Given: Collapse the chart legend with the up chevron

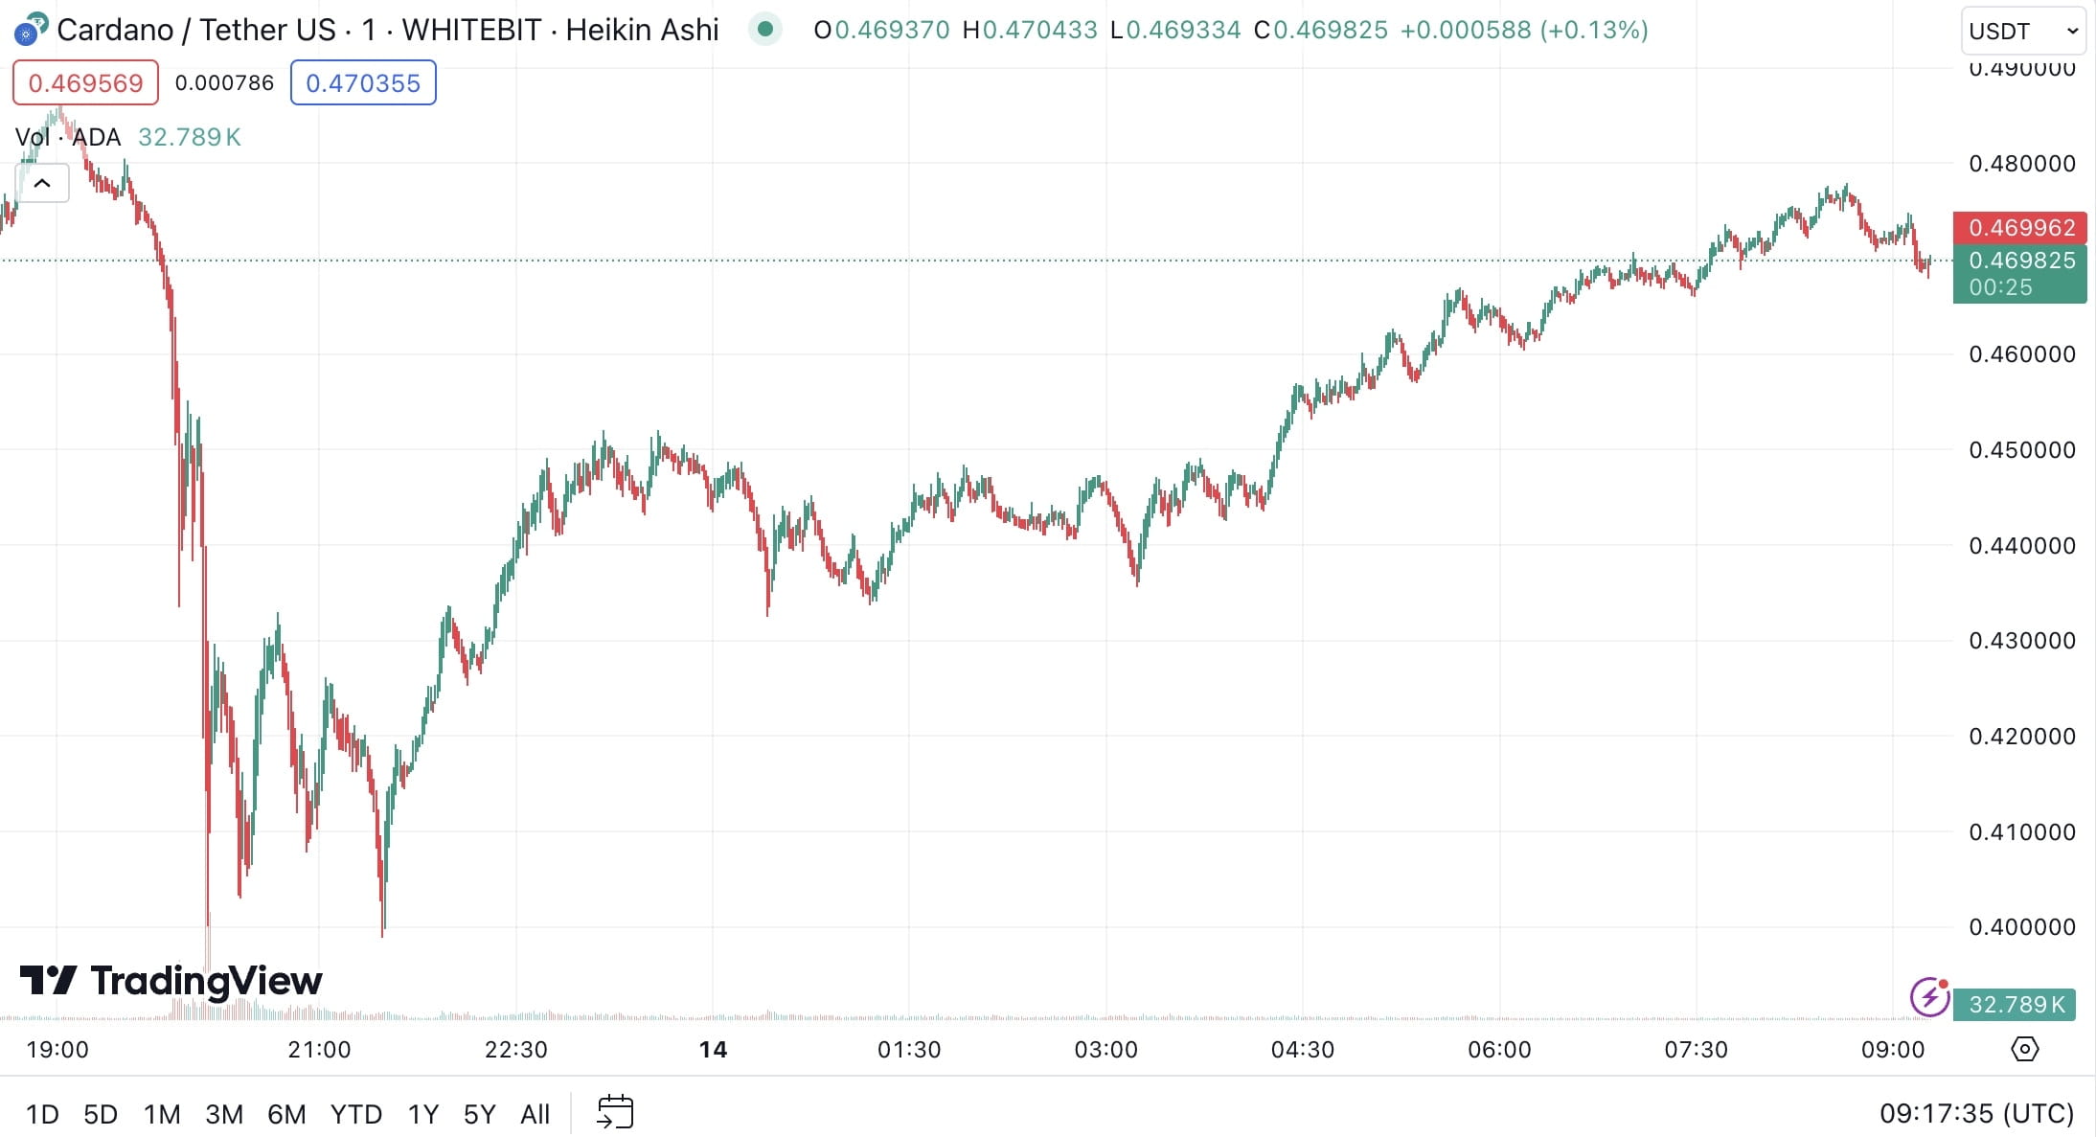Looking at the screenshot, I should pos(42,182).
